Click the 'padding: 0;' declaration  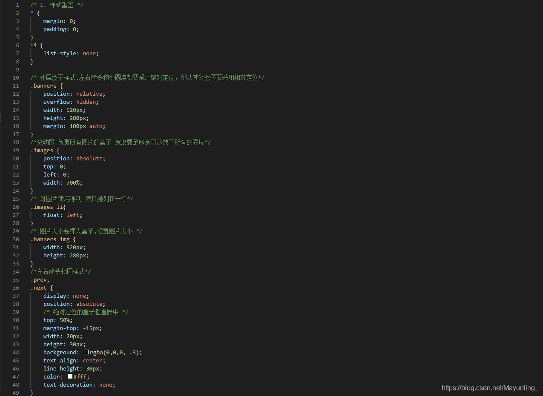pyautogui.click(x=61, y=29)
